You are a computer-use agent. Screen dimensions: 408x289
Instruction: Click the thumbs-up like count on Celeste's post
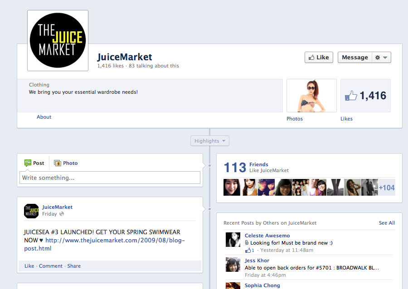coord(249,250)
